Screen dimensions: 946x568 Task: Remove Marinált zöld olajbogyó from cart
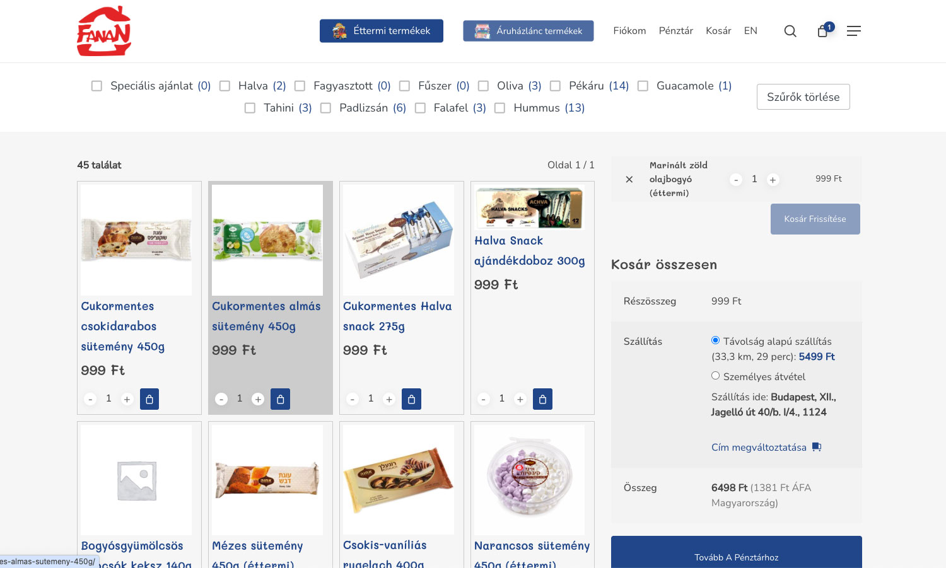[629, 179]
